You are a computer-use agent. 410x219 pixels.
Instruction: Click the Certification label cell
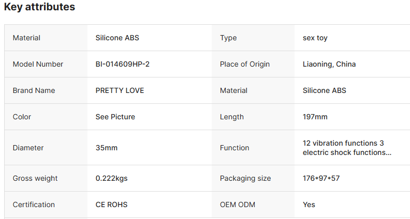(x=34, y=205)
